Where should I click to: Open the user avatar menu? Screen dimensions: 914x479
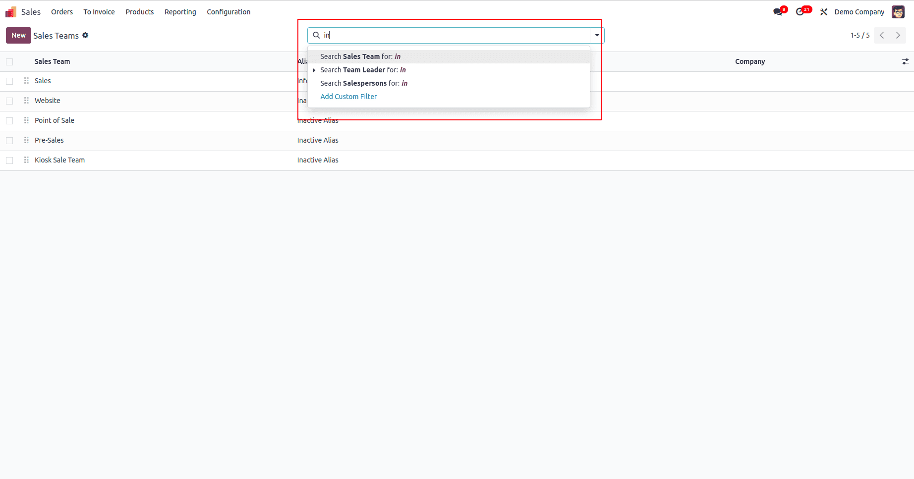coord(898,12)
